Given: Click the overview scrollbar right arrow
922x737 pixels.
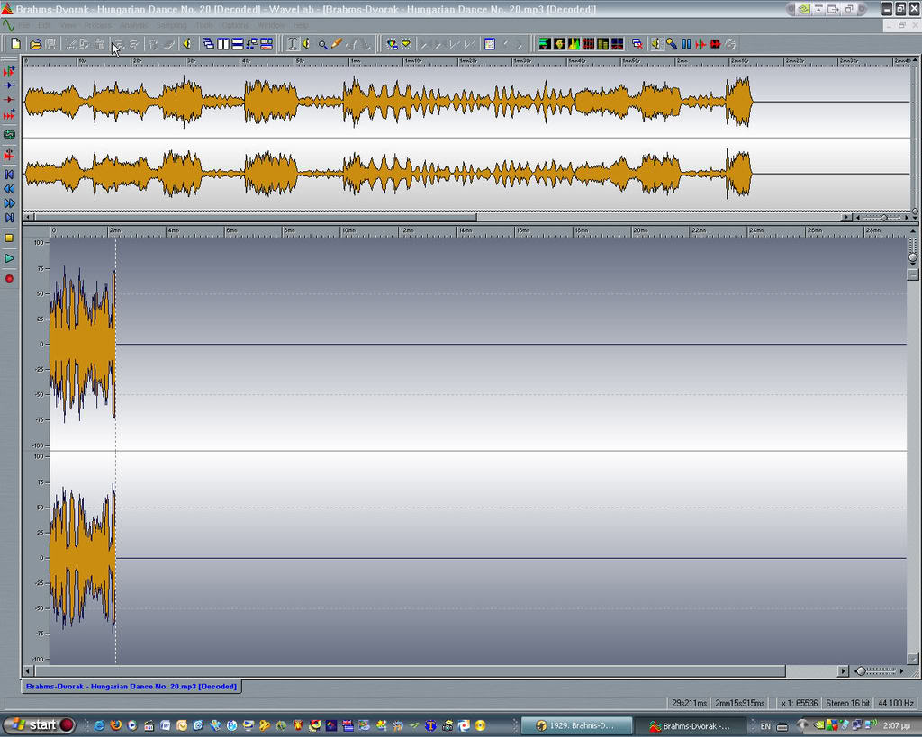Looking at the screenshot, I should [845, 217].
